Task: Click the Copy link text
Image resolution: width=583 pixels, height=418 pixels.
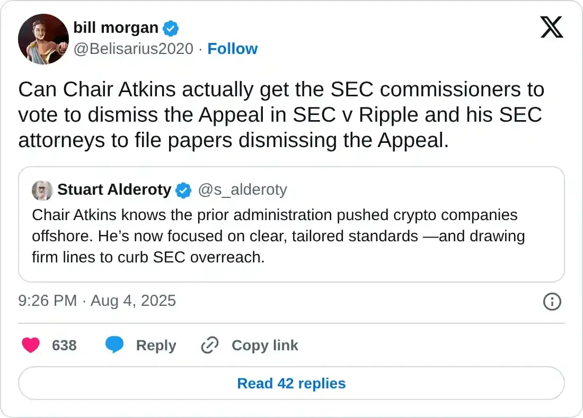Action: tap(264, 346)
